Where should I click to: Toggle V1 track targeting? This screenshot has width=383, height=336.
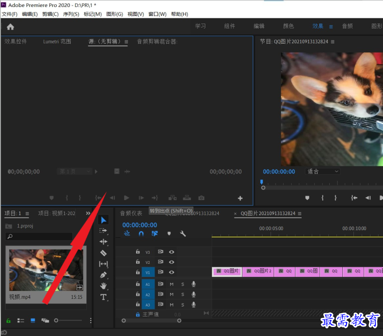(x=148, y=272)
